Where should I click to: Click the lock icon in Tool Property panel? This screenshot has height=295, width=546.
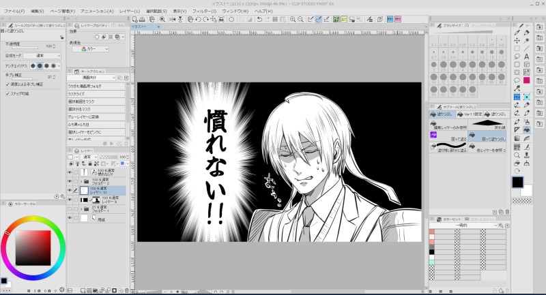pos(61,37)
